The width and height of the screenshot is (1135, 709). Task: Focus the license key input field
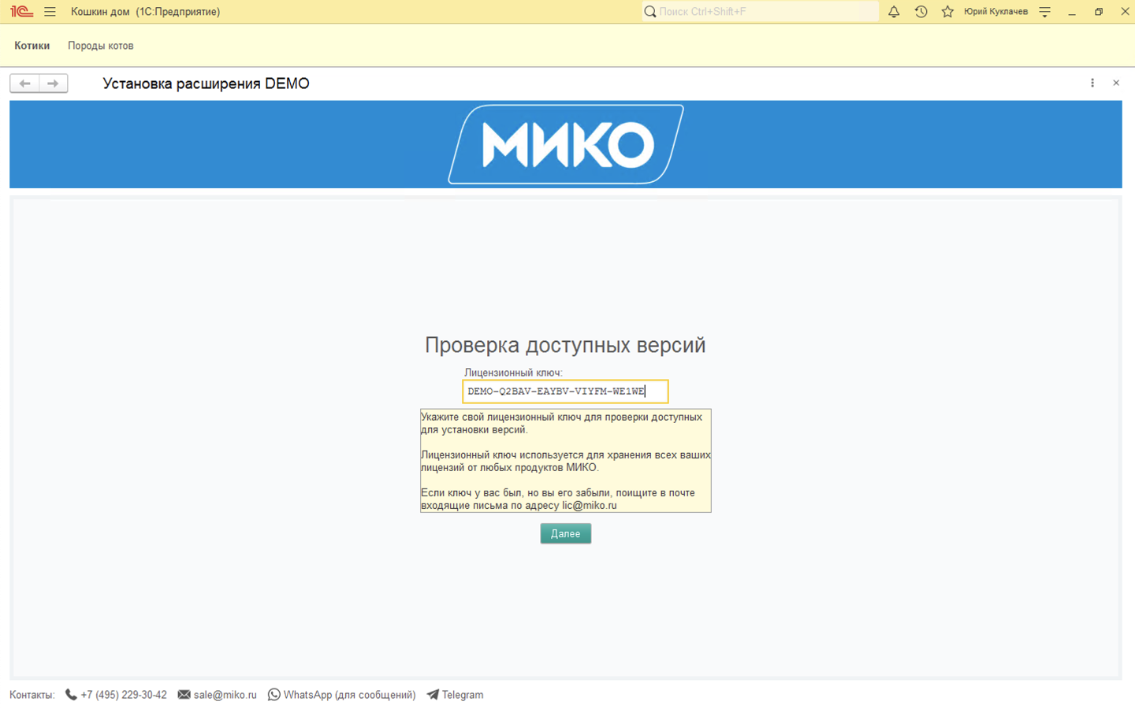pos(565,392)
